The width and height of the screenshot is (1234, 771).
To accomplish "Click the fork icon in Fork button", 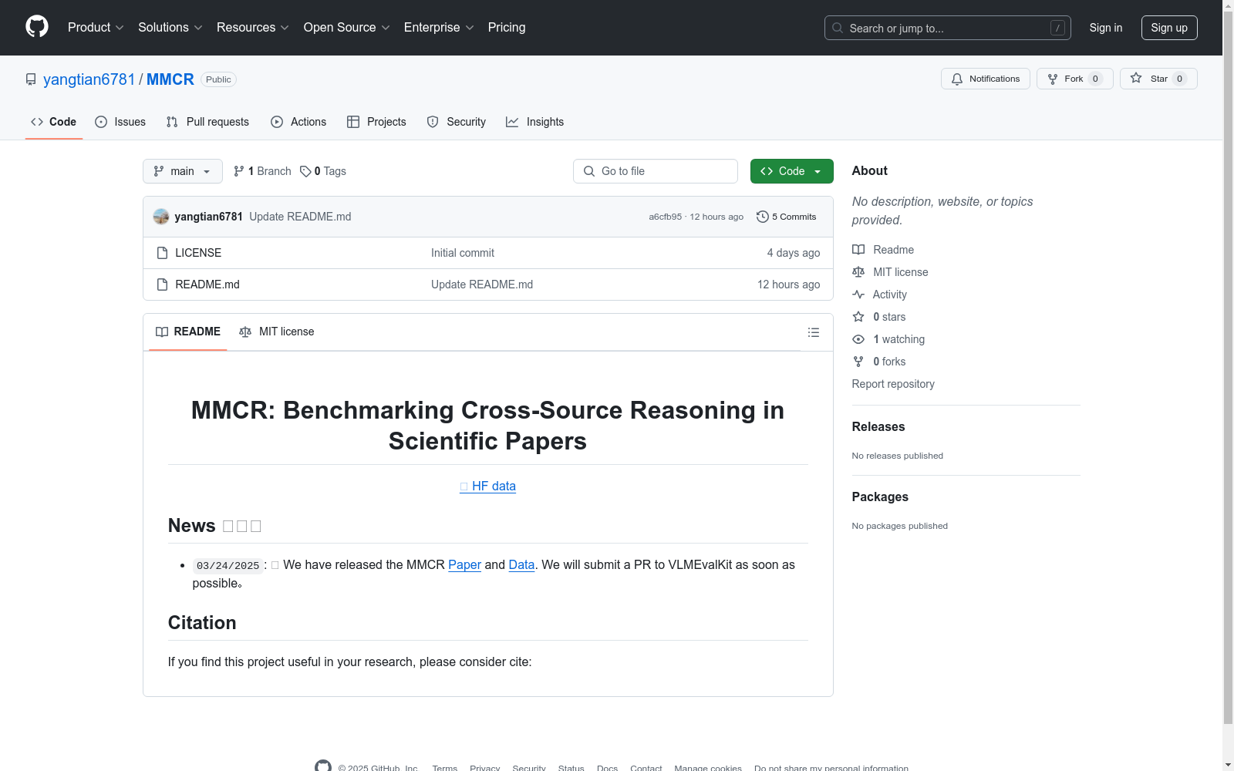I will [x=1053, y=79].
